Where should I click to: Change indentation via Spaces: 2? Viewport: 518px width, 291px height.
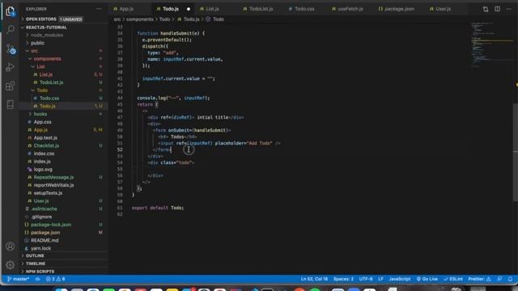click(343, 279)
